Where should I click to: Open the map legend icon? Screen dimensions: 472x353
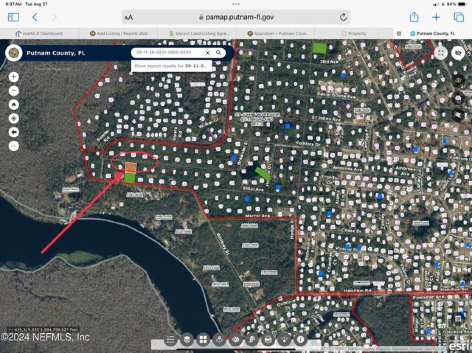pos(170,341)
